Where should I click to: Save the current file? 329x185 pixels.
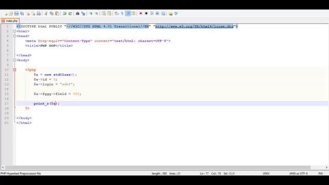coord(16,14)
